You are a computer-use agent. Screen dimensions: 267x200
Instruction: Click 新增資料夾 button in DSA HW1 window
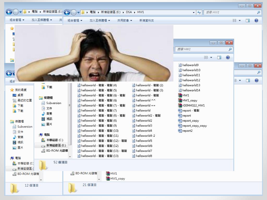pyautogui.click(x=147, y=21)
